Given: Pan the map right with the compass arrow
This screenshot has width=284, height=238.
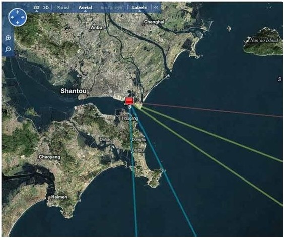Looking at the screenshot, I should click(x=23, y=17).
